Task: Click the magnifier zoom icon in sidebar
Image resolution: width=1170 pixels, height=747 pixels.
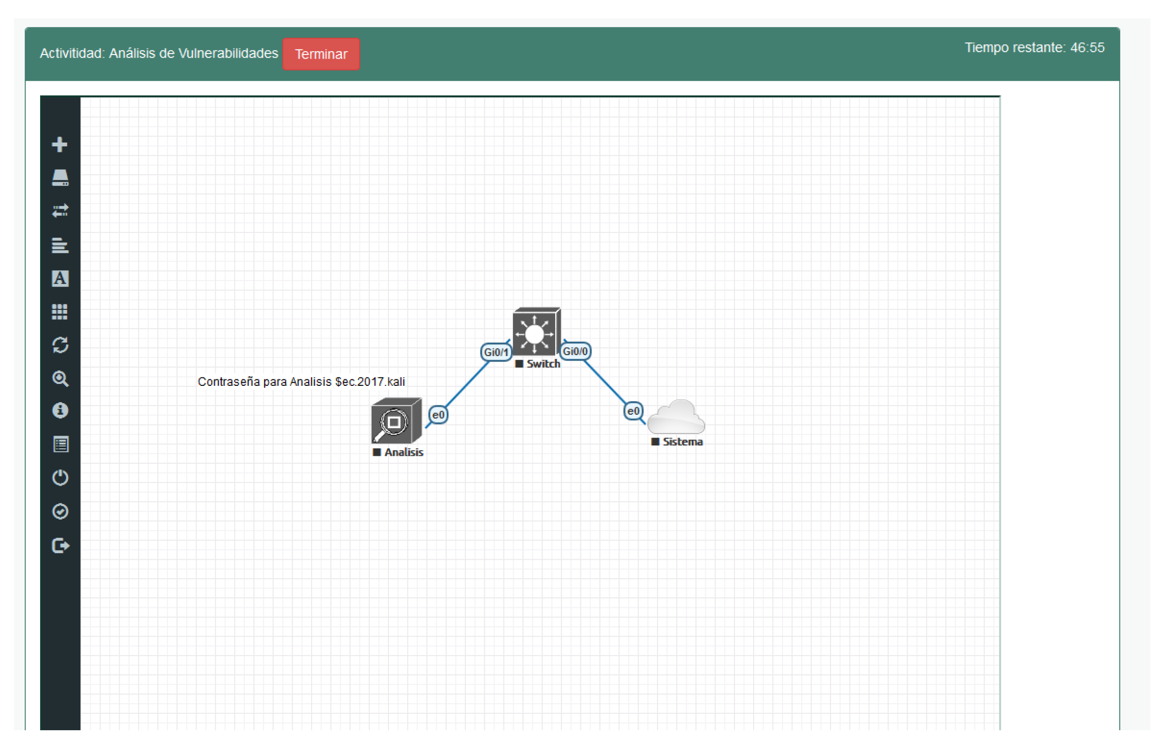Action: 60,378
